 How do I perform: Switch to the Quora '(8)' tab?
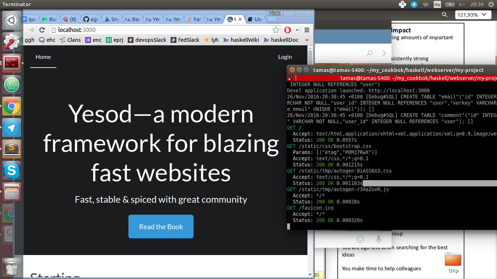[x=71, y=19]
